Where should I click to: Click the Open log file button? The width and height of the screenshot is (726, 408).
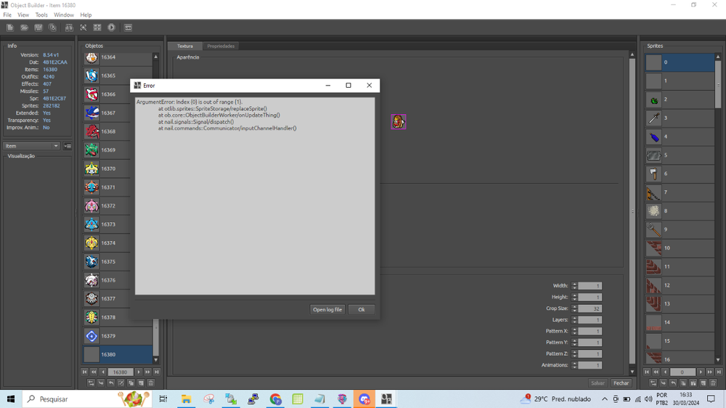click(x=327, y=309)
